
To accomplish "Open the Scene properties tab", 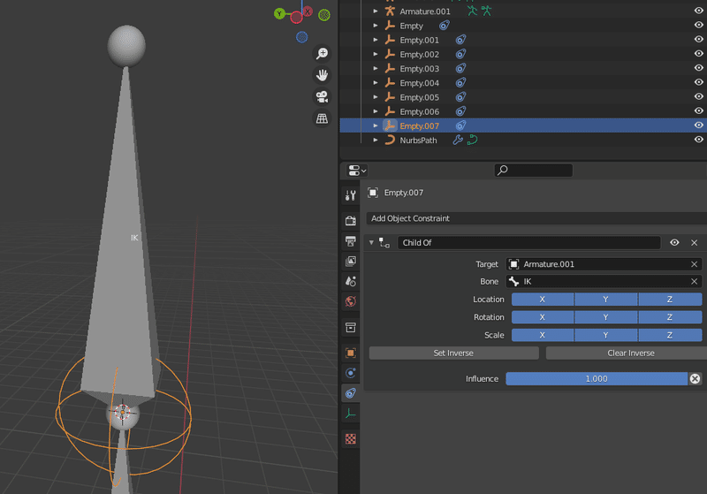I will (x=350, y=281).
